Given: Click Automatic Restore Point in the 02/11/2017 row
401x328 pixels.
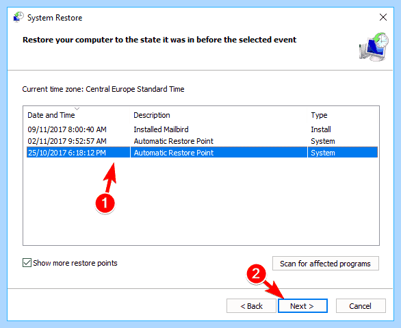Looking at the screenshot, I should [173, 141].
